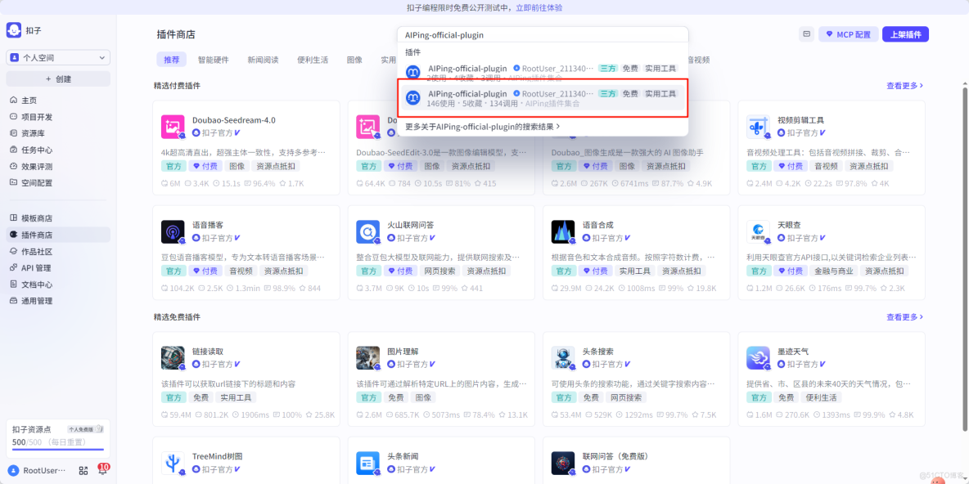Open the 天眼查 plugin card icon
Viewport: 969px width, 484px height.
[759, 231]
